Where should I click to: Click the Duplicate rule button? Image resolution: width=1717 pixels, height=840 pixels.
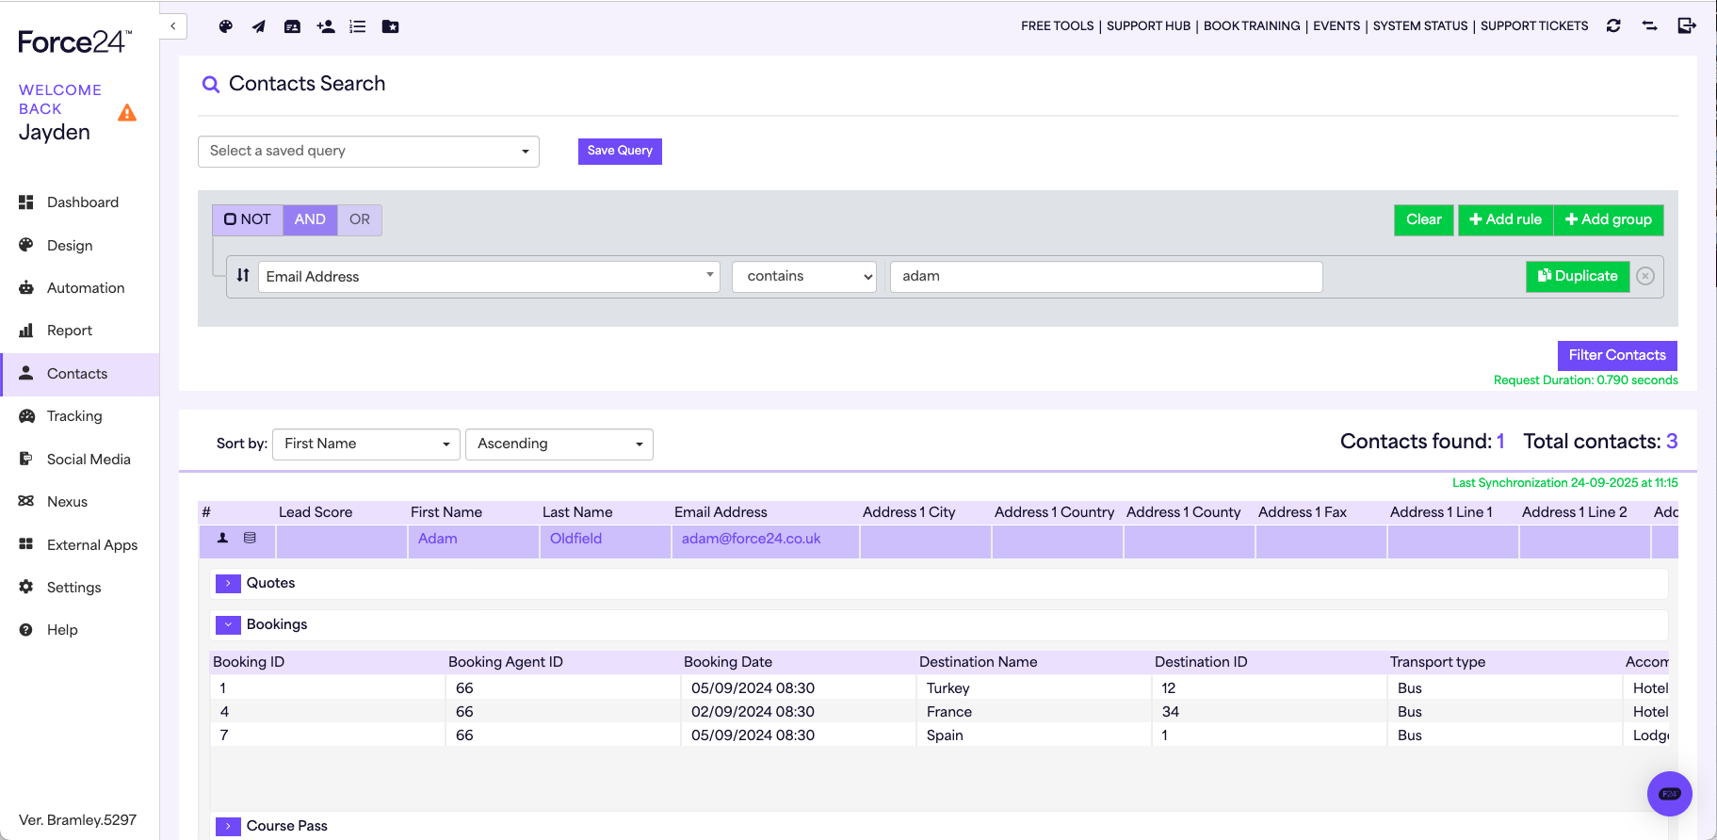(x=1578, y=276)
